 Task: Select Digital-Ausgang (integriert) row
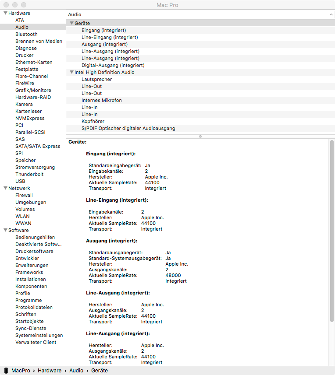click(200, 65)
